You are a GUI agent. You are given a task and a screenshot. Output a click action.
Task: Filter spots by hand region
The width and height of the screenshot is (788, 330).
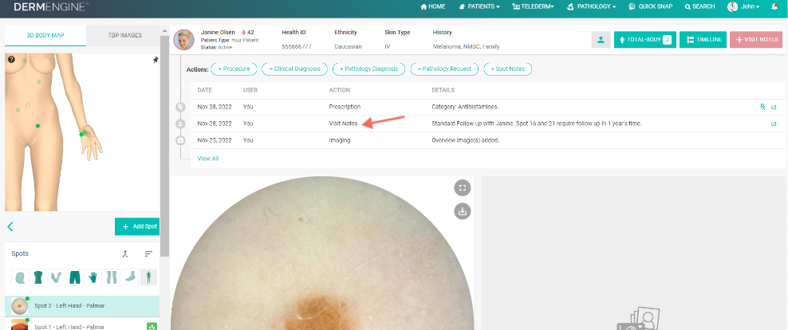93,277
